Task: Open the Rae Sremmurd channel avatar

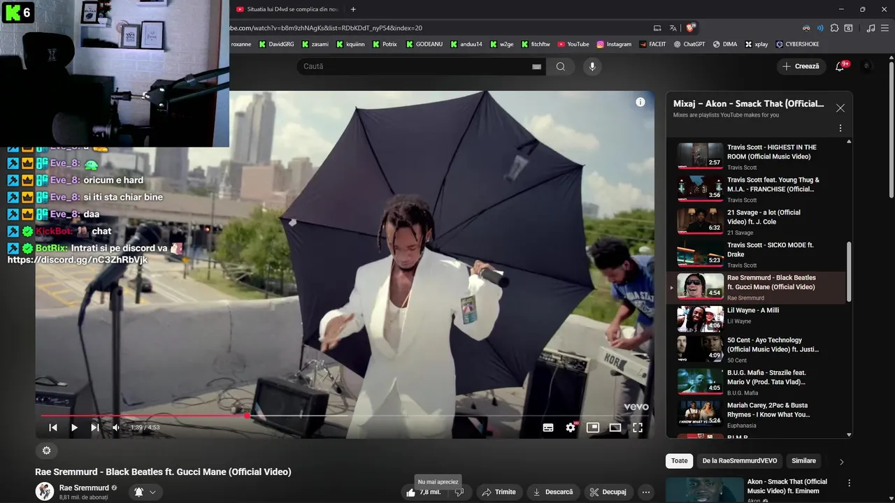Action: click(45, 491)
